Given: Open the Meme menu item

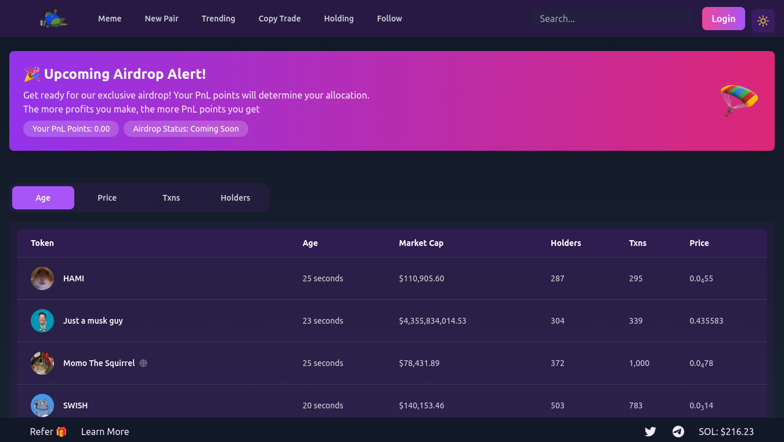Looking at the screenshot, I should coord(110,19).
